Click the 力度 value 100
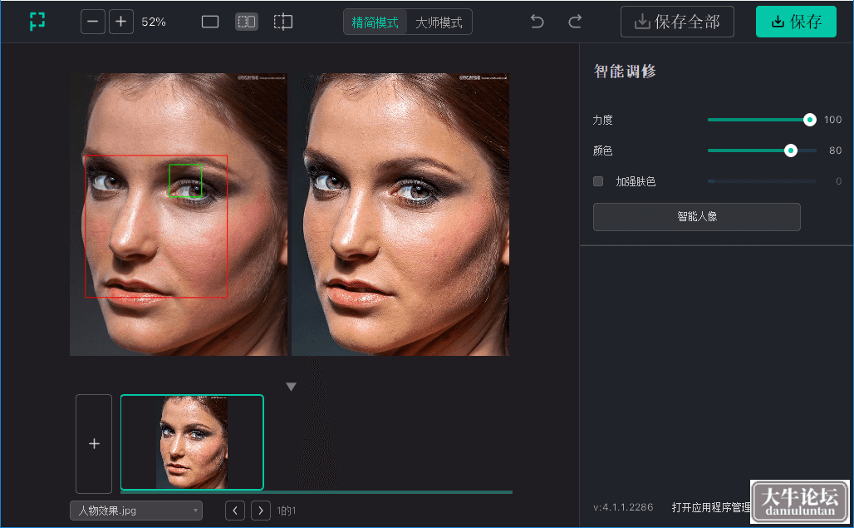The height and width of the screenshot is (528, 854). (832, 120)
